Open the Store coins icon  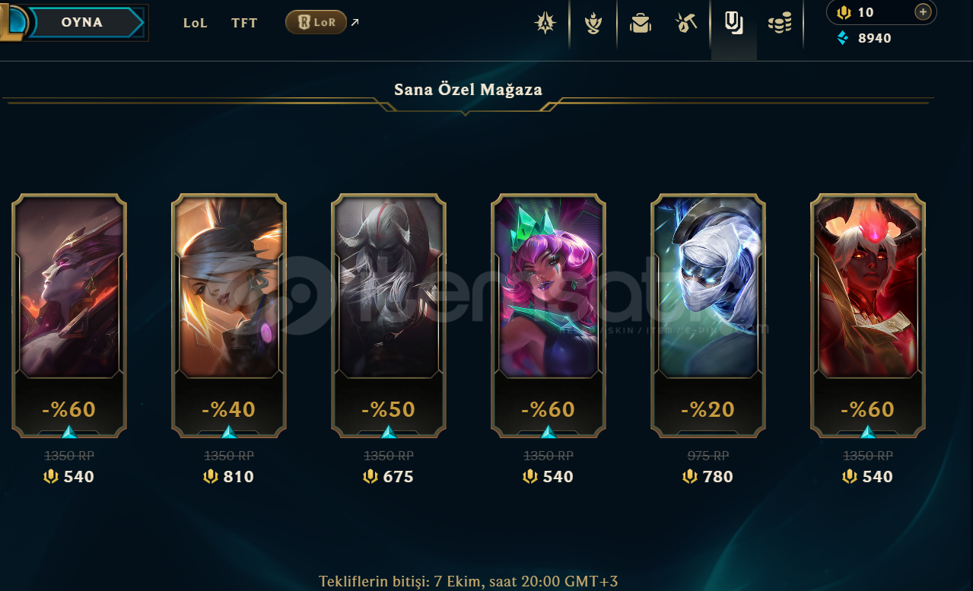[x=780, y=24]
